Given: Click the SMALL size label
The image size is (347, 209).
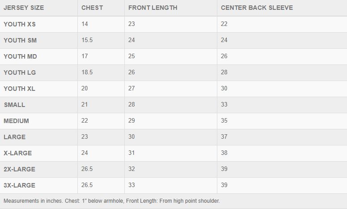Looking at the screenshot, I should (14, 105).
